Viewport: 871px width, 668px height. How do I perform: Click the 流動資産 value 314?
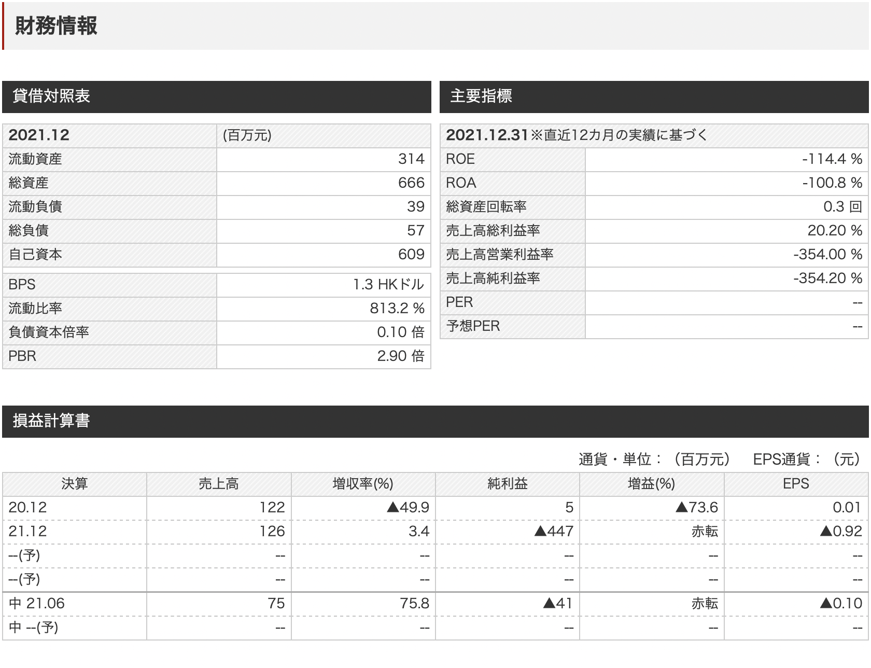tap(411, 159)
